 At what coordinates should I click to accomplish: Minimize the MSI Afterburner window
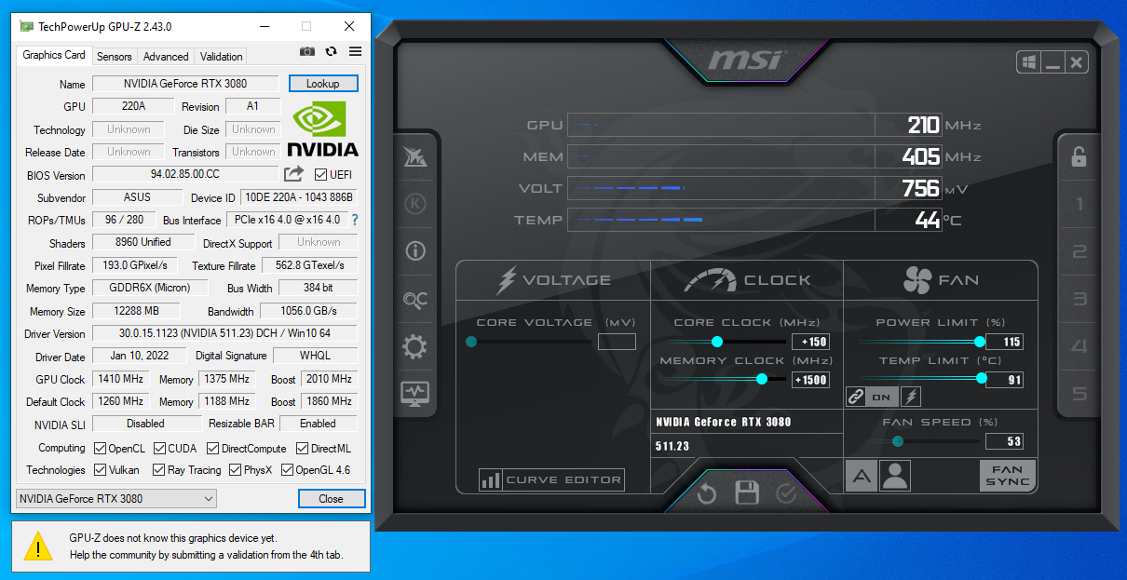coord(1053,62)
